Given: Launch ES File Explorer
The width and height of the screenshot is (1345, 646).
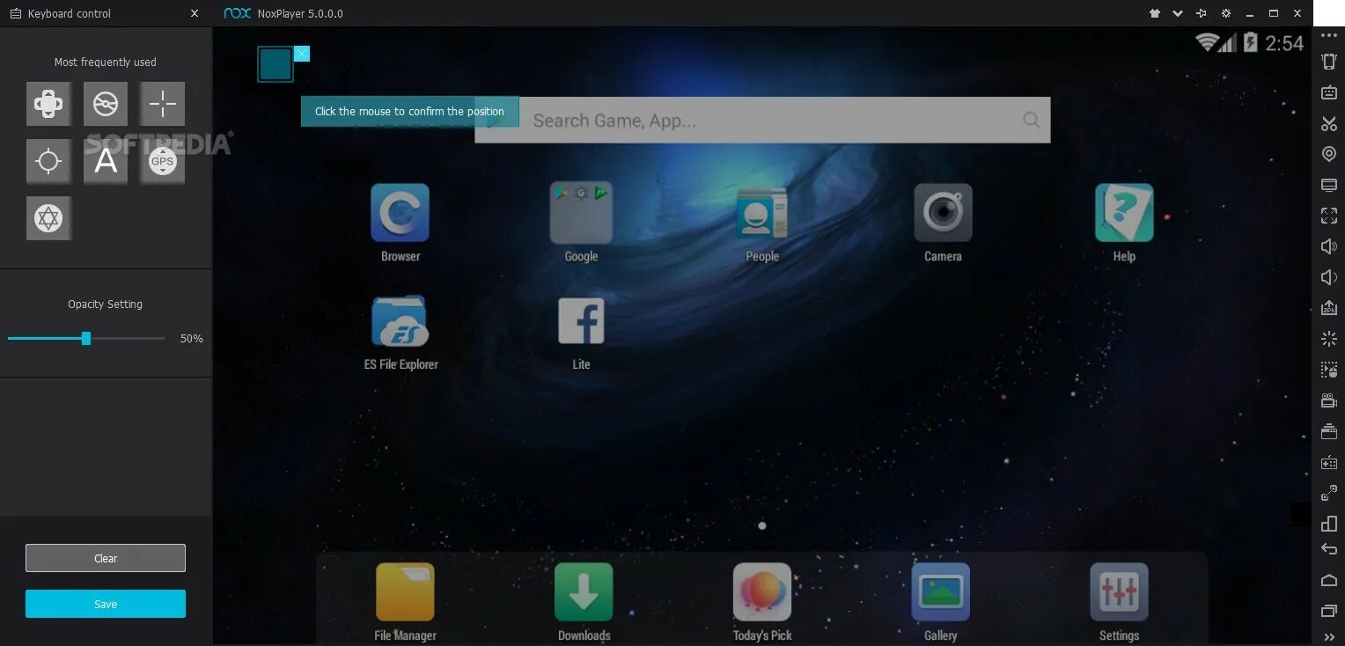Looking at the screenshot, I should [x=401, y=333].
